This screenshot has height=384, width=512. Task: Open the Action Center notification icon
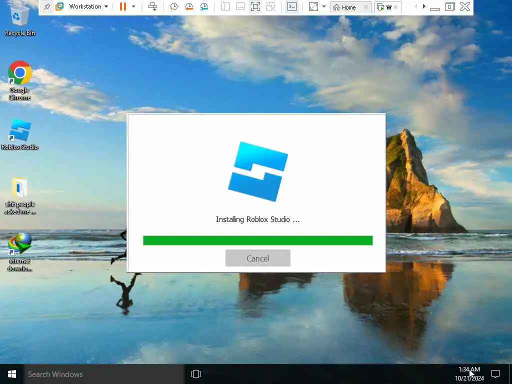[495, 374]
